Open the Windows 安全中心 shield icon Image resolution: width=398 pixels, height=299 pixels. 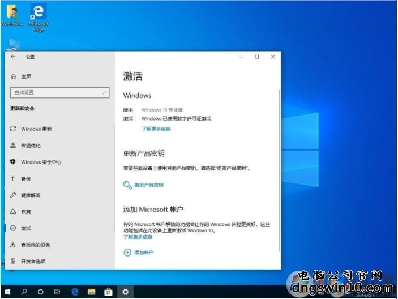click(x=13, y=162)
